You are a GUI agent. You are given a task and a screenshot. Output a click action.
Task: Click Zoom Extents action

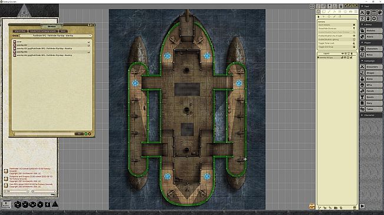[336, 25]
